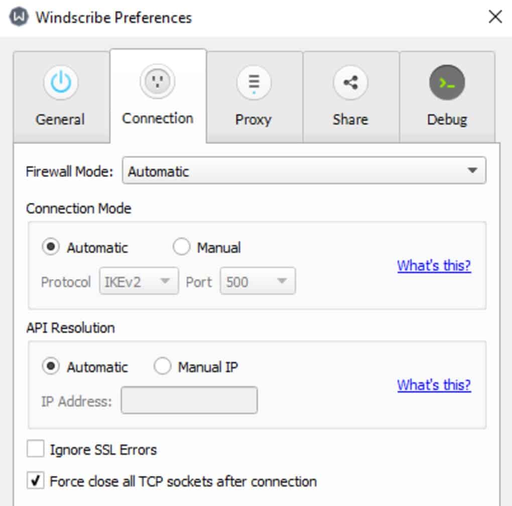
Task: Uncheck Force close all TCP sockets
Action: point(36,481)
